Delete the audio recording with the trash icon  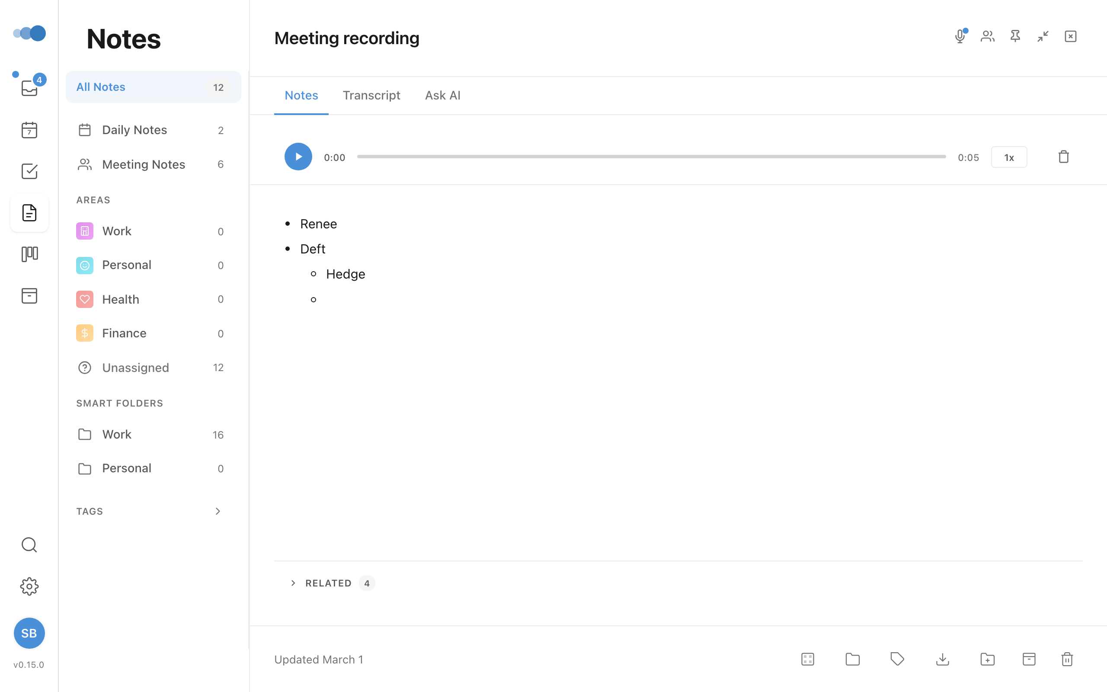coord(1064,157)
